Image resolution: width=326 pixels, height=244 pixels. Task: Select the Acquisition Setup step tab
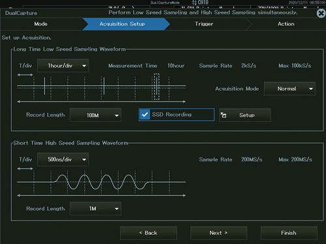click(x=126, y=24)
